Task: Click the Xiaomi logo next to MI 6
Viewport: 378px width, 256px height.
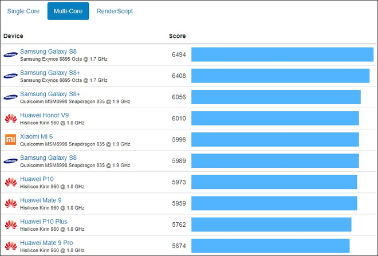Action: (x=10, y=140)
